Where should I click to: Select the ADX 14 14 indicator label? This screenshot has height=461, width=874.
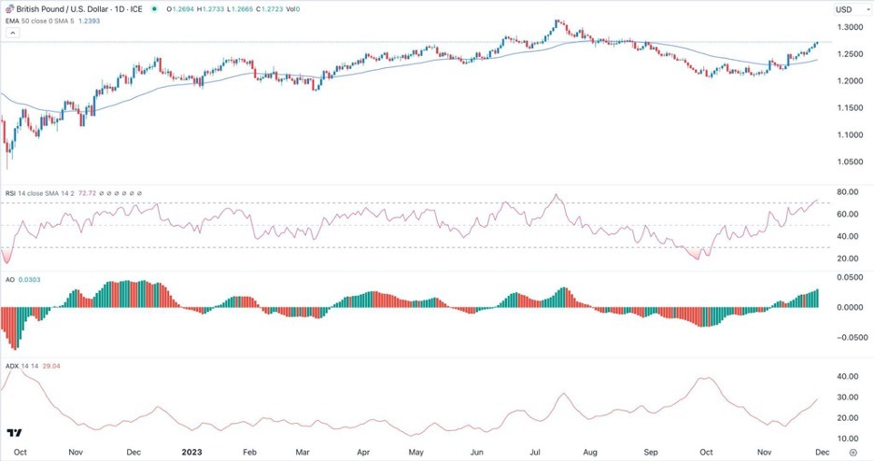[19, 363]
